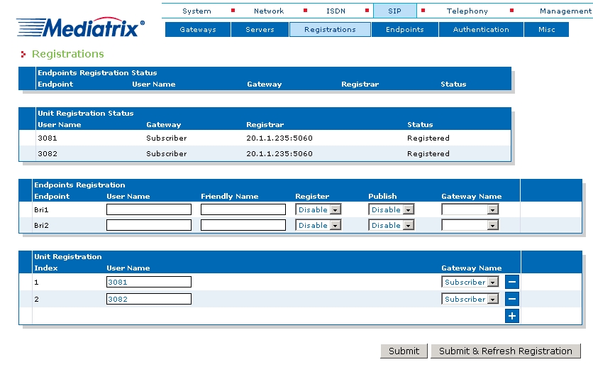Switch to the Servers tab
Screen dimensions: 593x367
(x=260, y=30)
